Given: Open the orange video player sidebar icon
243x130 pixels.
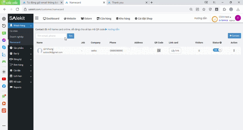Looking at the screenshot, I should (4, 104).
